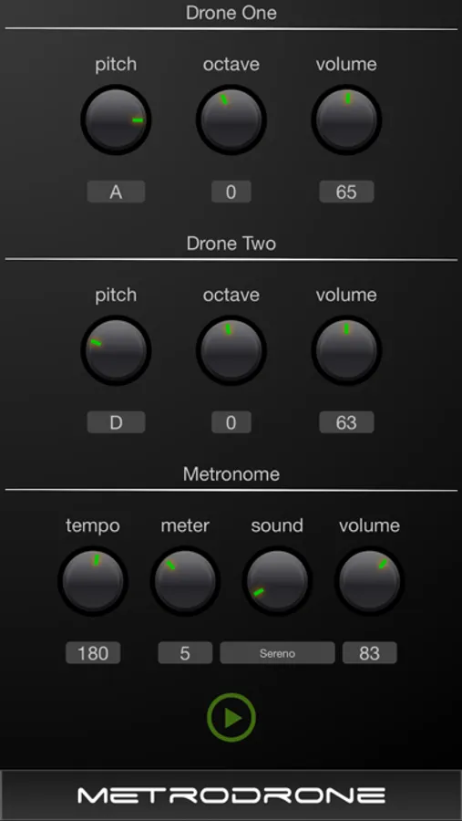Select the Drone One pitch value A
The image size is (462, 821).
pos(116,192)
